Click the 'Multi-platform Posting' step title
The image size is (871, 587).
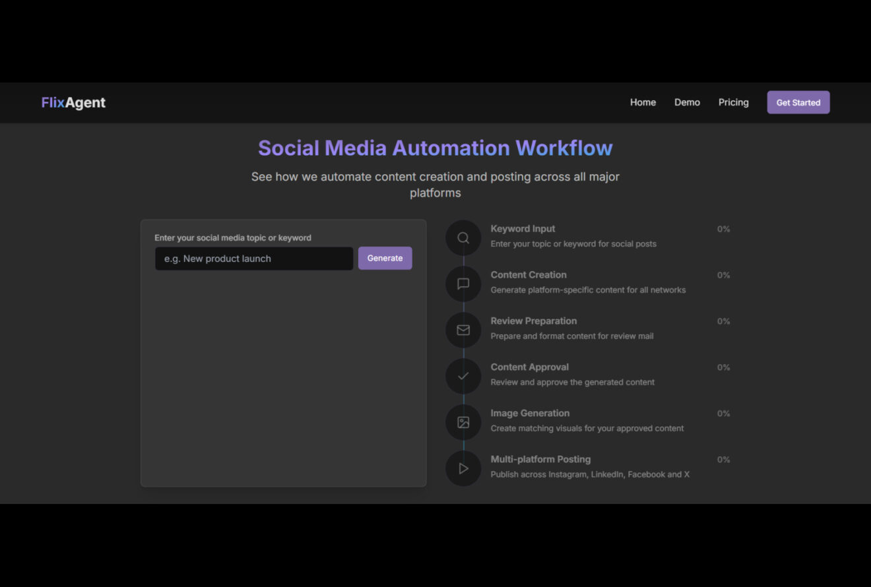point(540,460)
